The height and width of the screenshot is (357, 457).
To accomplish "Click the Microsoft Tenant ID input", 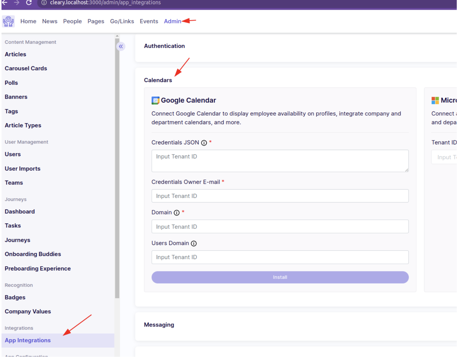I will coord(444,157).
